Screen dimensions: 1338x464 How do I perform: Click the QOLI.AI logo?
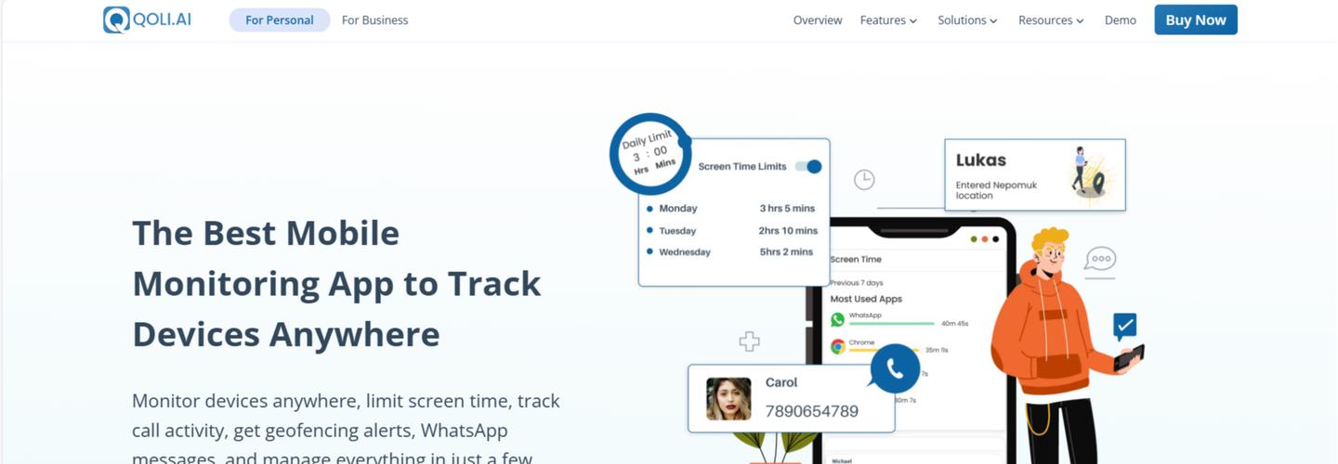click(147, 19)
